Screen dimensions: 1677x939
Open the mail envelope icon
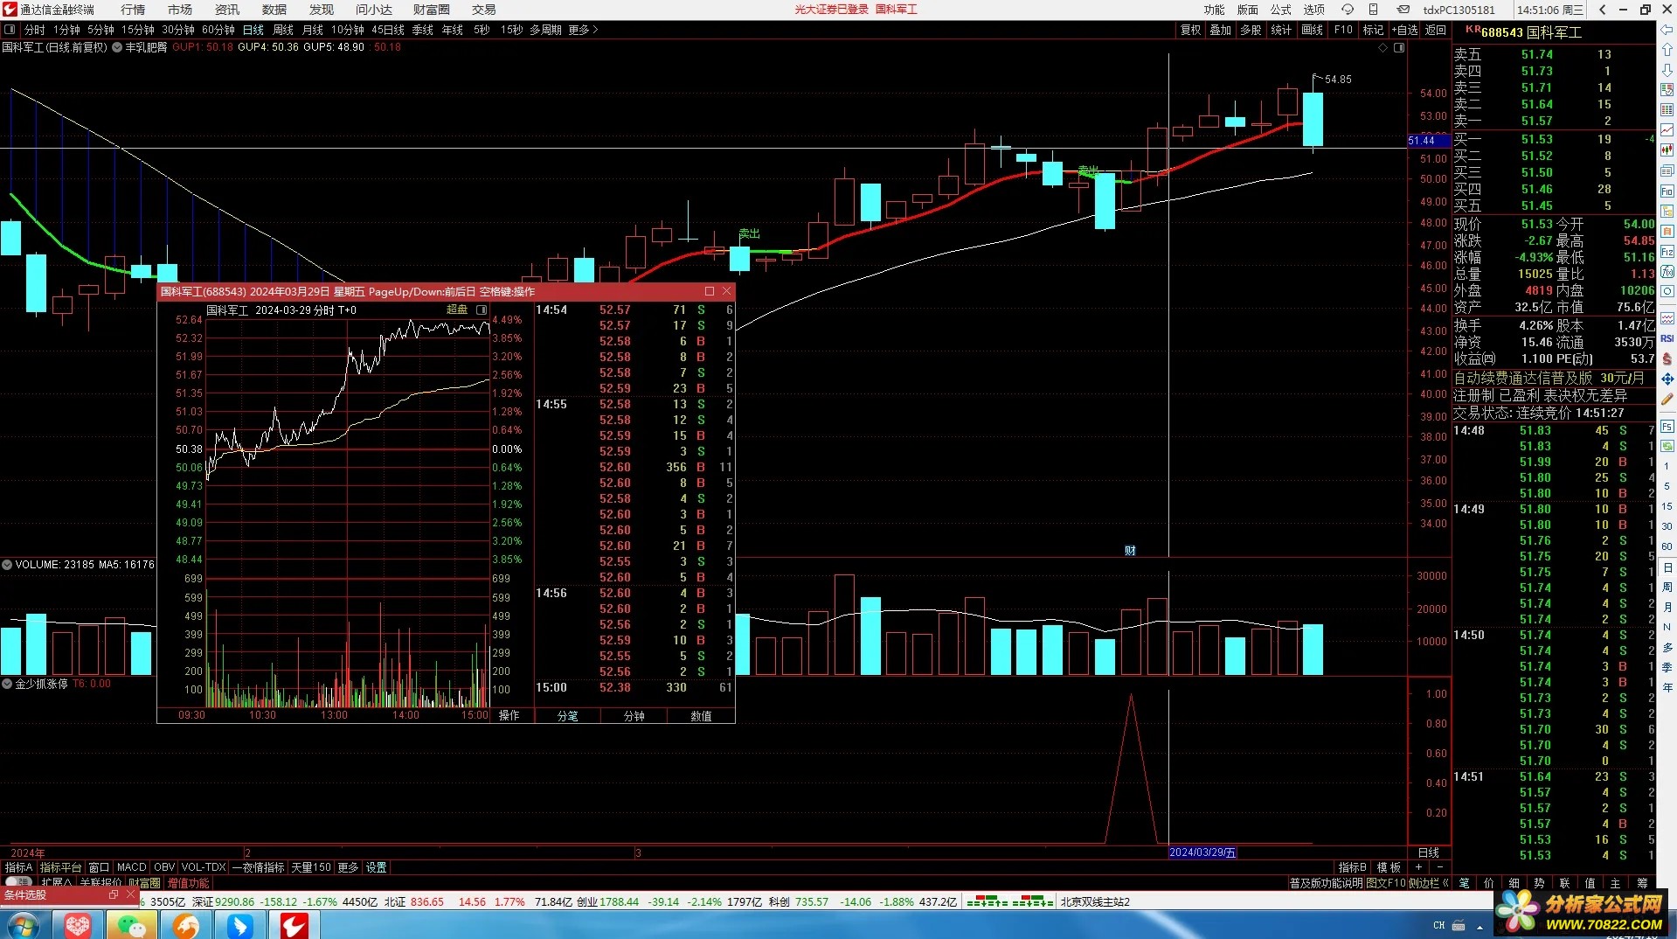[1403, 10]
